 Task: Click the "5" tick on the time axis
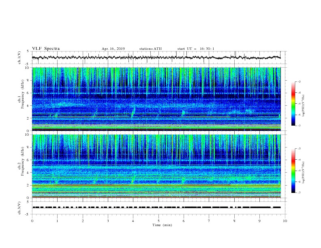[158, 221]
